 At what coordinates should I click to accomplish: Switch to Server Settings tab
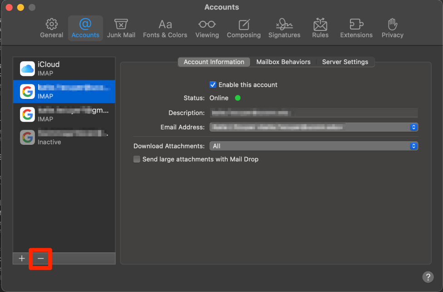tap(345, 62)
